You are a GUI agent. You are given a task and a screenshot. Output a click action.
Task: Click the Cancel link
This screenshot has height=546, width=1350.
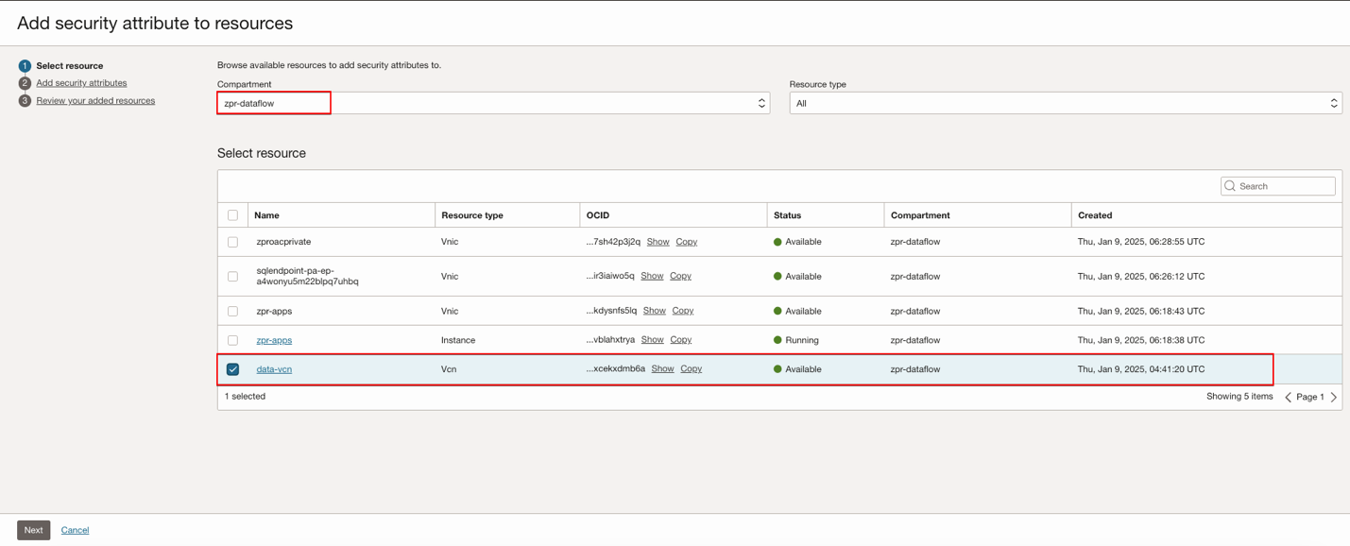pyautogui.click(x=75, y=530)
